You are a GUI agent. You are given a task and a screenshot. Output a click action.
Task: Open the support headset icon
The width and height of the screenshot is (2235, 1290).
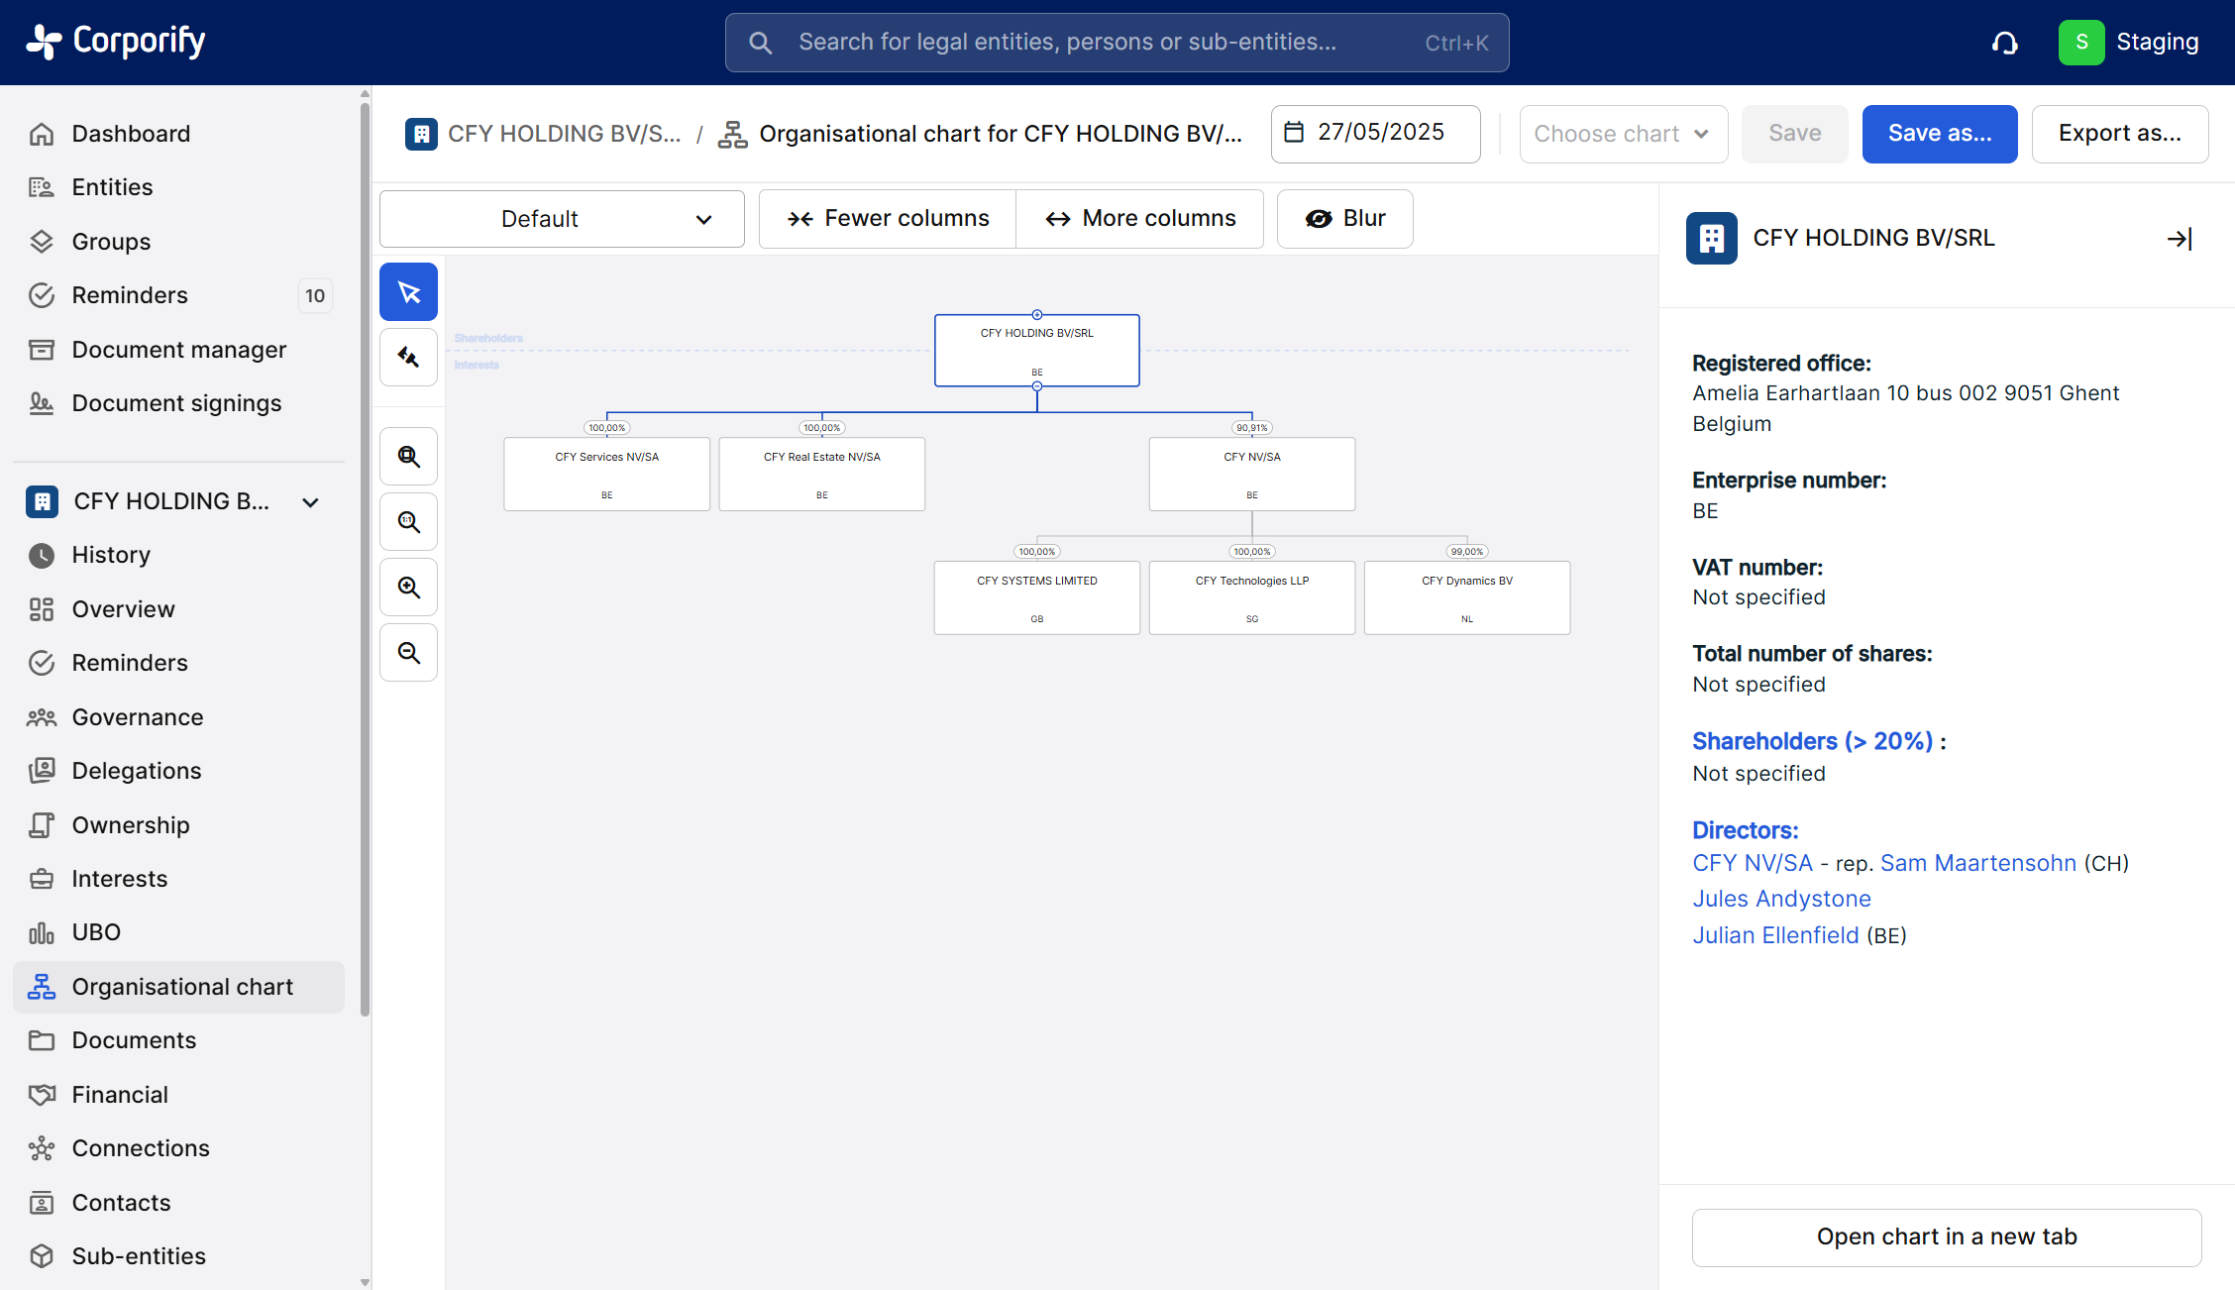click(x=2004, y=43)
